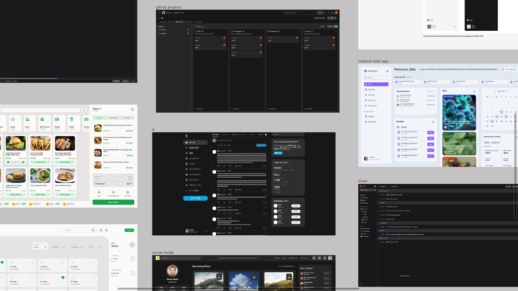This screenshot has width=518, height=291.
Task: Open the blue molecules blog thumbnail
Action: [x=460, y=112]
